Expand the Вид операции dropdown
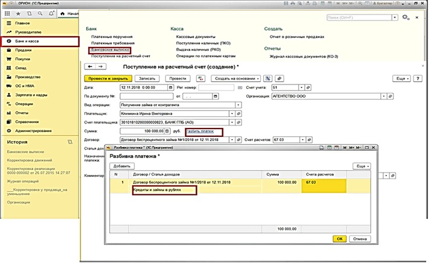The image size is (431, 263). tap(238, 104)
